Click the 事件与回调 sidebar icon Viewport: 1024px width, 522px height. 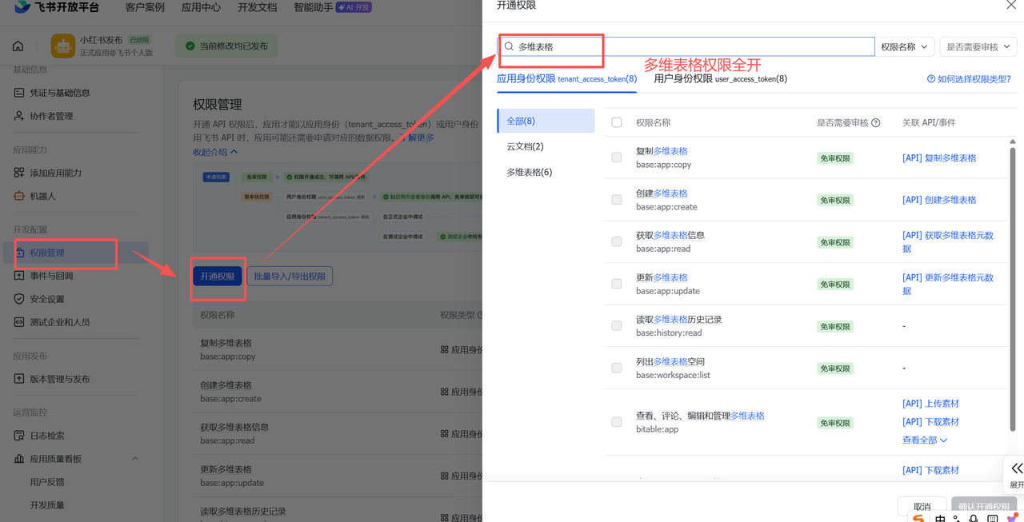(x=19, y=276)
